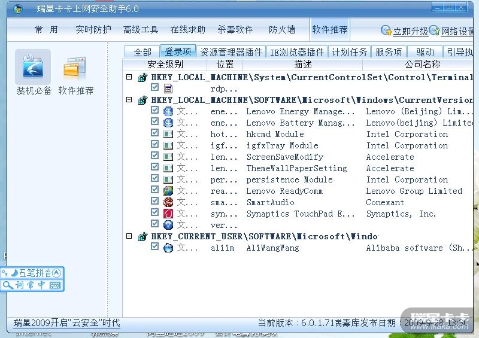Open the 常用 menu
Viewport: 479px width, 338px height.
46,30
